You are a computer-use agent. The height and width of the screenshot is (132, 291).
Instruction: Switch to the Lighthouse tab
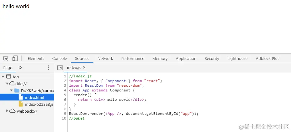pyautogui.click(x=237, y=59)
